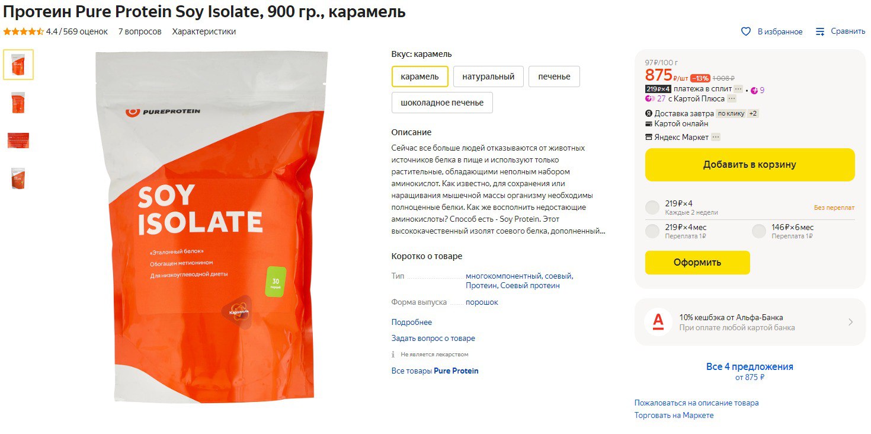
Task: Expand the 'по клику +2' delivery options
Action: tap(737, 113)
